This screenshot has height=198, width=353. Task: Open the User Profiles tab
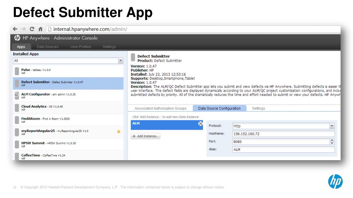pyautogui.click(x=81, y=47)
